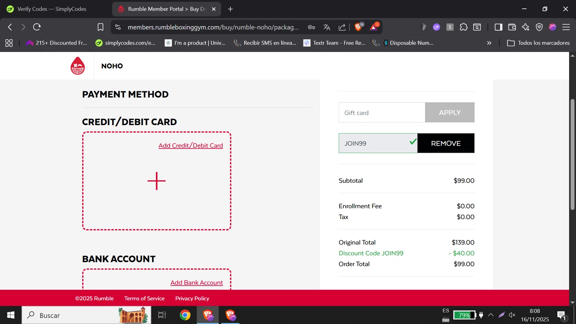Click the 79% battery indicator
Viewport: 576px width, 324px height.
click(x=464, y=315)
